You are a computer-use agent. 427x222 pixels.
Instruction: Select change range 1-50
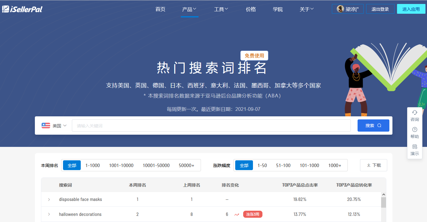click(x=262, y=165)
